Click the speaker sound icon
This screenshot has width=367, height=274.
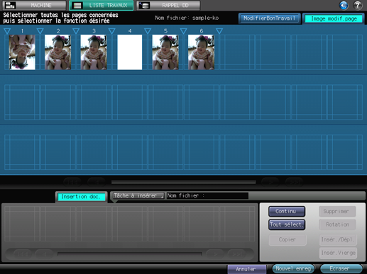pyautogui.click(x=344, y=5)
